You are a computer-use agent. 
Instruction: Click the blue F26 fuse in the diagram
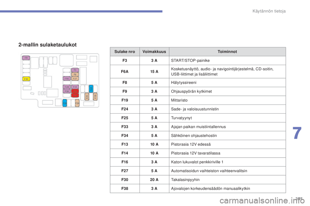65,103
